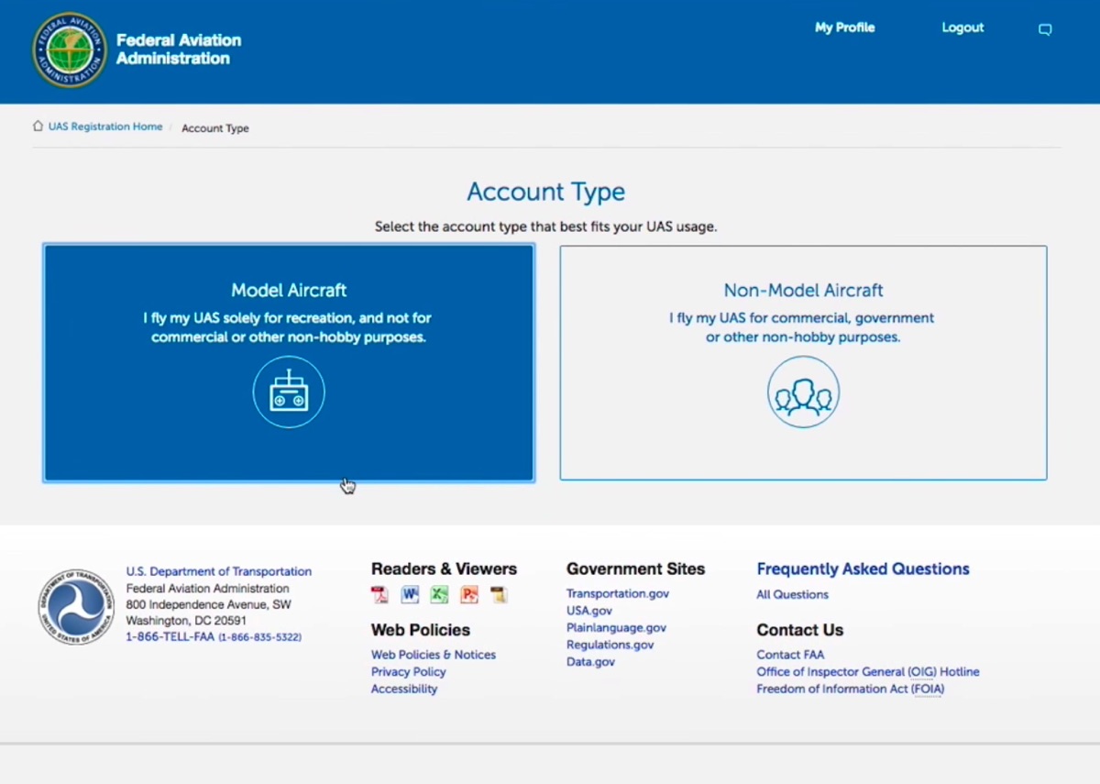
Task: Open the Contact FAA link
Action: [790, 655]
